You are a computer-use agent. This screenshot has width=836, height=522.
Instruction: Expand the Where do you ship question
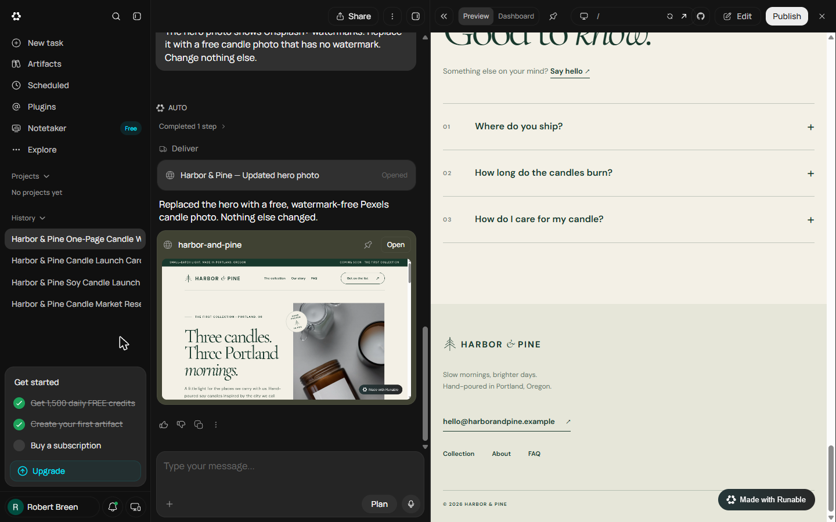pos(629,127)
